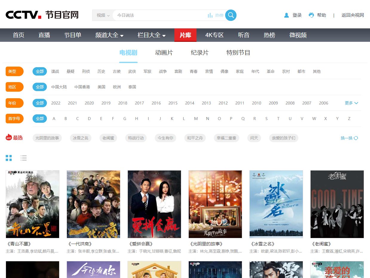Image resolution: width=370 pixels, height=278 pixels.
Task: Click the 返回央视网 link
Action: (x=353, y=15)
